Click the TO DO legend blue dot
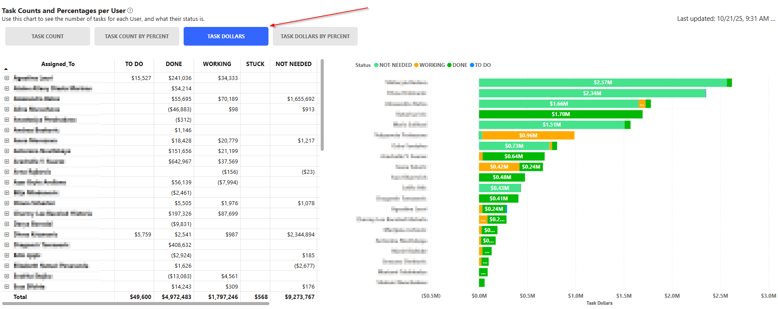This screenshot has width=778, height=309. (472, 65)
